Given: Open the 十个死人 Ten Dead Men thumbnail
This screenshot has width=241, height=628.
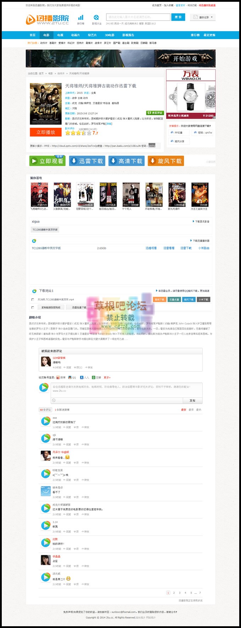Looking at the screenshot, I should (131, 195).
